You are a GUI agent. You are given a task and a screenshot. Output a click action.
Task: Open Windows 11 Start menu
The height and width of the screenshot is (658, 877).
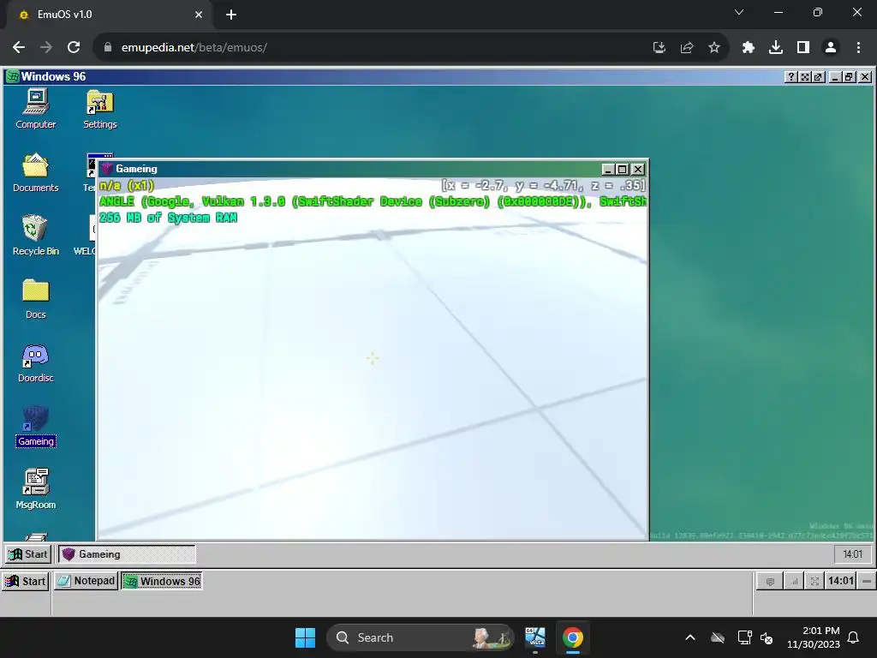(306, 637)
